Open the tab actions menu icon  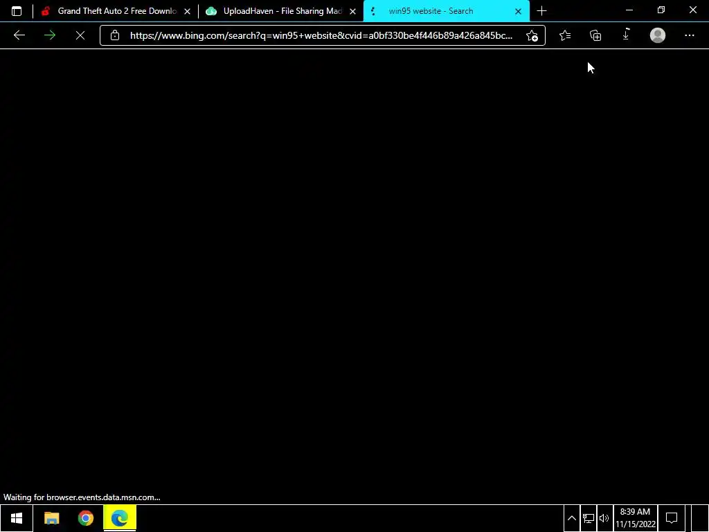pyautogui.click(x=17, y=11)
